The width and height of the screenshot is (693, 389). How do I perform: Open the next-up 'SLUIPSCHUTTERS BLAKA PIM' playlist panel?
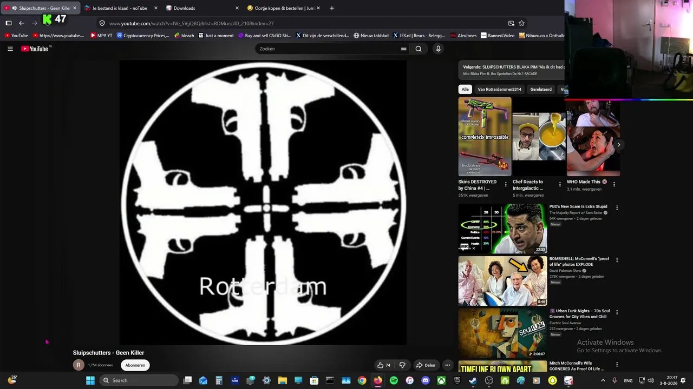pyautogui.click(x=512, y=70)
